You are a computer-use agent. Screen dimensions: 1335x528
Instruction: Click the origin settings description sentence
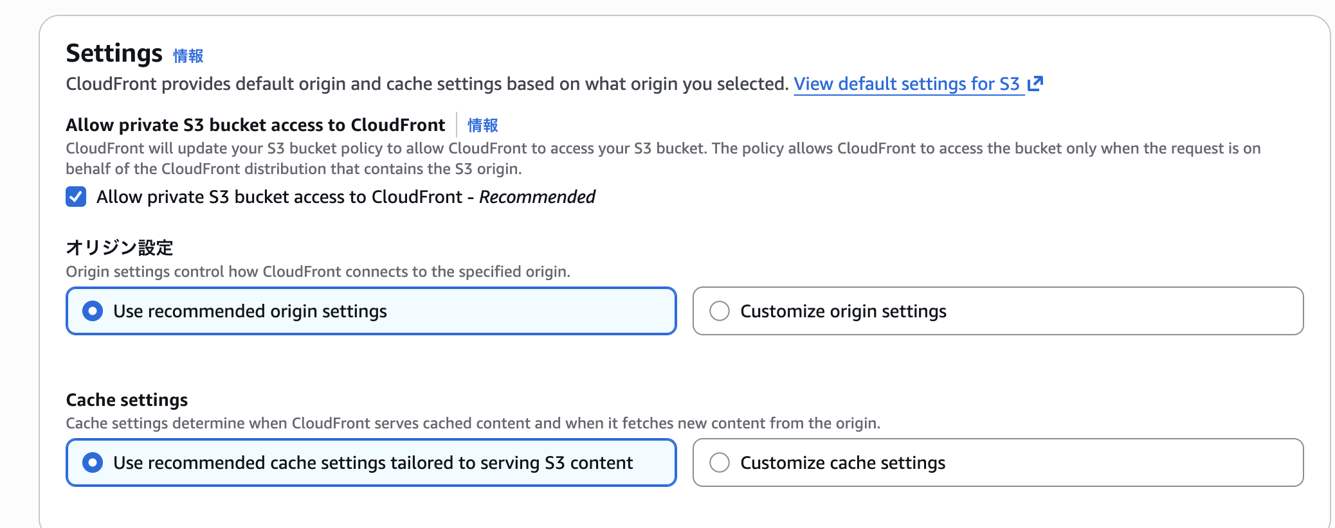318,272
